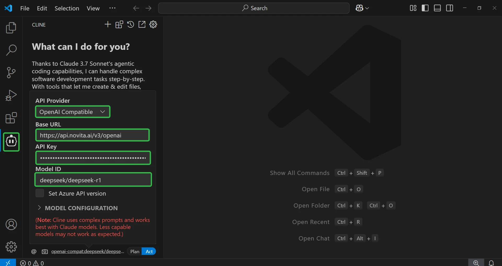Click the Open File shortcut text
Image resolution: width=502 pixels, height=266 pixels.
tap(316, 189)
